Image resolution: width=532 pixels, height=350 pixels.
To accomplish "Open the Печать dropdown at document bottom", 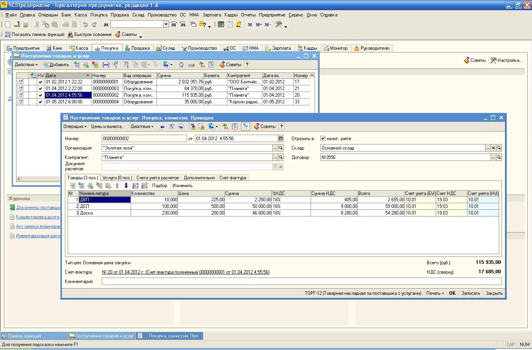I will click(x=435, y=293).
